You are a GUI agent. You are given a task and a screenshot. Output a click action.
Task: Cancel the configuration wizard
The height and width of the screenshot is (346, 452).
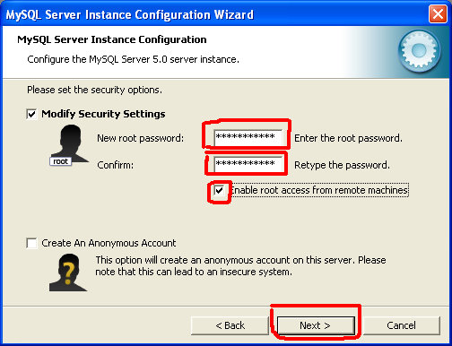[401, 325]
